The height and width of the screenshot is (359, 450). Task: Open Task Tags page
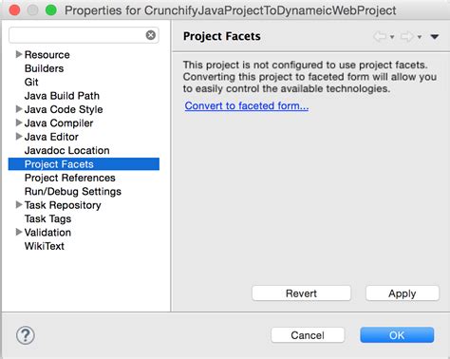tap(47, 218)
